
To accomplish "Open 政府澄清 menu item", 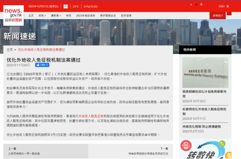I will pos(126,16).
